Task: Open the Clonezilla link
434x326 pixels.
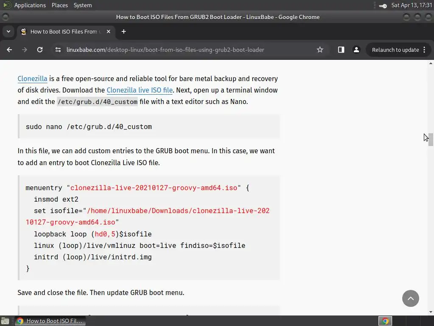Action: [32, 79]
